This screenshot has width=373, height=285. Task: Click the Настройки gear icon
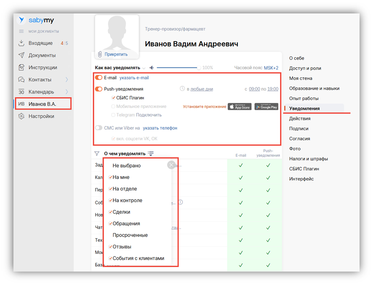pyautogui.click(x=21, y=116)
